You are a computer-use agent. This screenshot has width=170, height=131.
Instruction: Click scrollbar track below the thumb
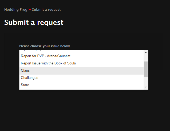pyautogui.click(x=146, y=81)
